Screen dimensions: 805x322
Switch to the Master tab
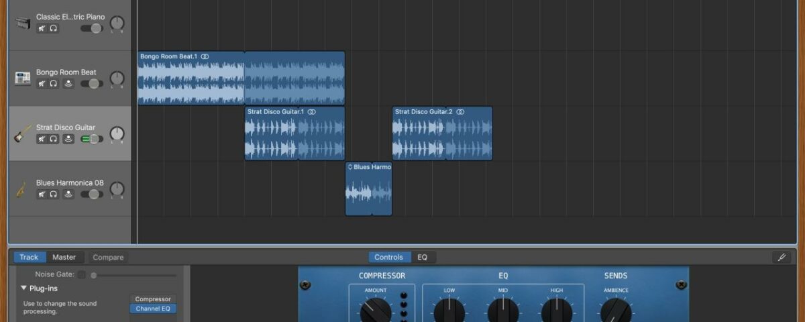point(64,257)
